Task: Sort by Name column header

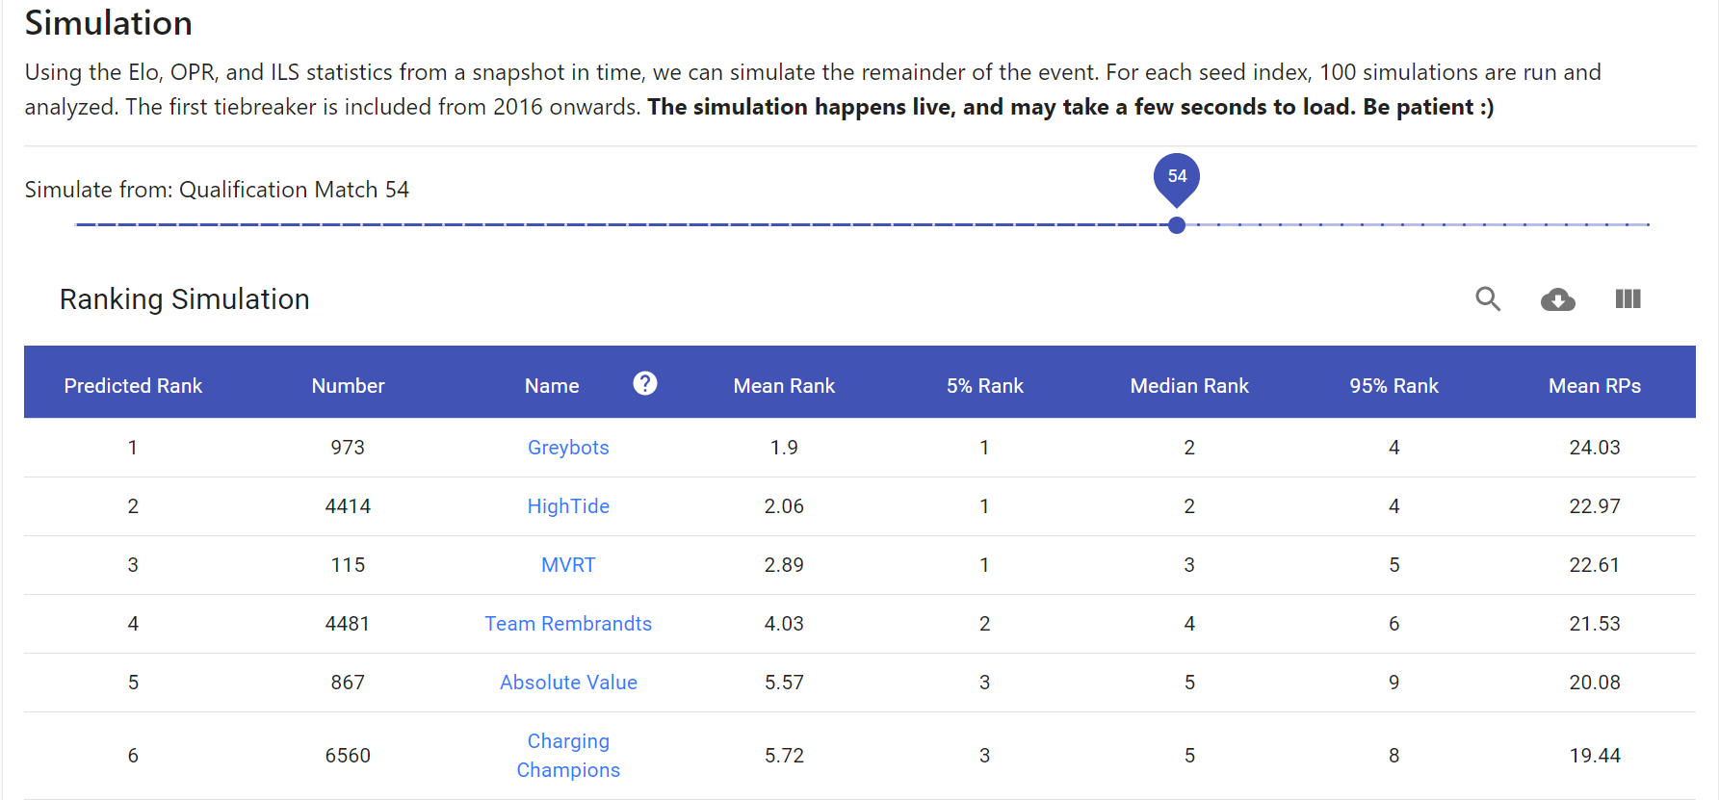Action: point(552,386)
